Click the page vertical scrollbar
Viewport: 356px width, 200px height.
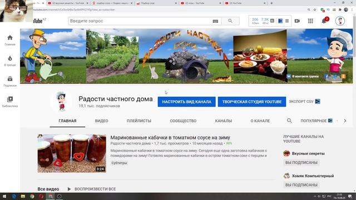click(x=354, y=102)
